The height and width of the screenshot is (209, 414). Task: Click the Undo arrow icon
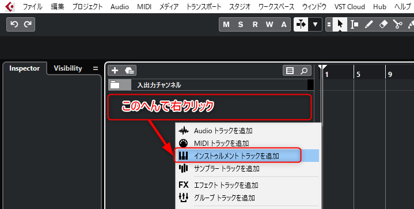tap(14, 25)
